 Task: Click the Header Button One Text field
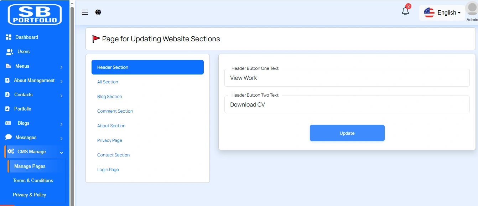(x=347, y=78)
